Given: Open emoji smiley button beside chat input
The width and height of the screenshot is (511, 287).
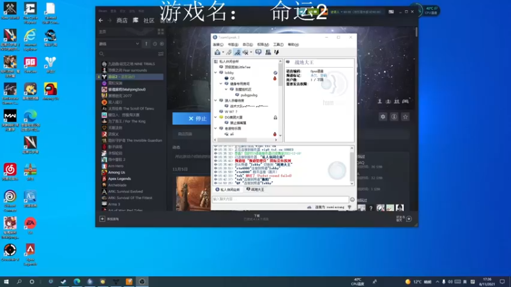Looking at the screenshot, I should pyautogui.click(x=353, y=200).
